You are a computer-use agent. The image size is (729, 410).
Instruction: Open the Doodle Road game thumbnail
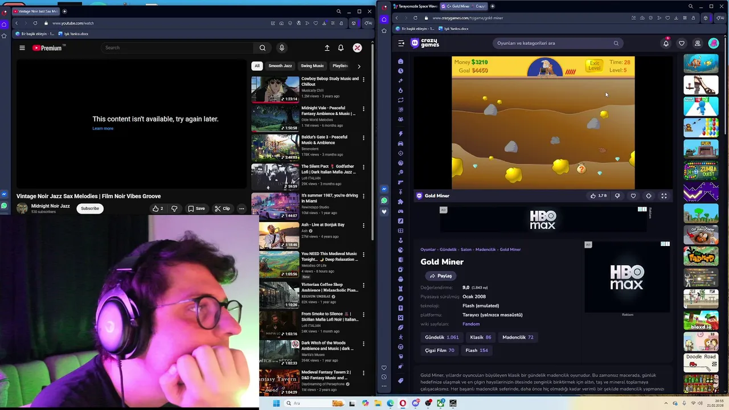[701, 363]
